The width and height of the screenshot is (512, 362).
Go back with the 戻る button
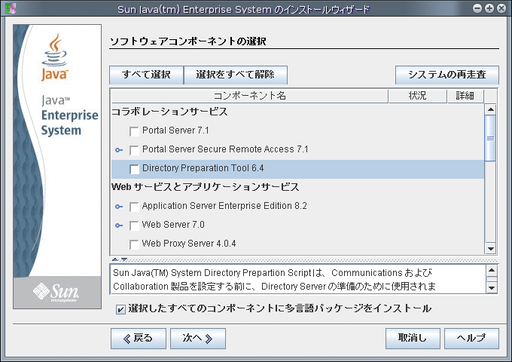point(139,339)
